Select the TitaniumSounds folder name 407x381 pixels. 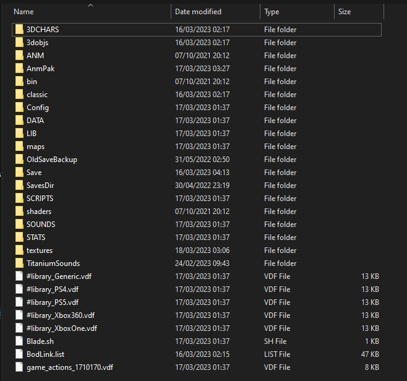53,263
